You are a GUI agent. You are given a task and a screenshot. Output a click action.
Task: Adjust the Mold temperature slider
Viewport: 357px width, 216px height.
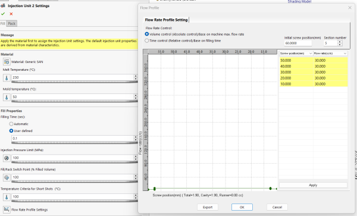coord(74,101)
